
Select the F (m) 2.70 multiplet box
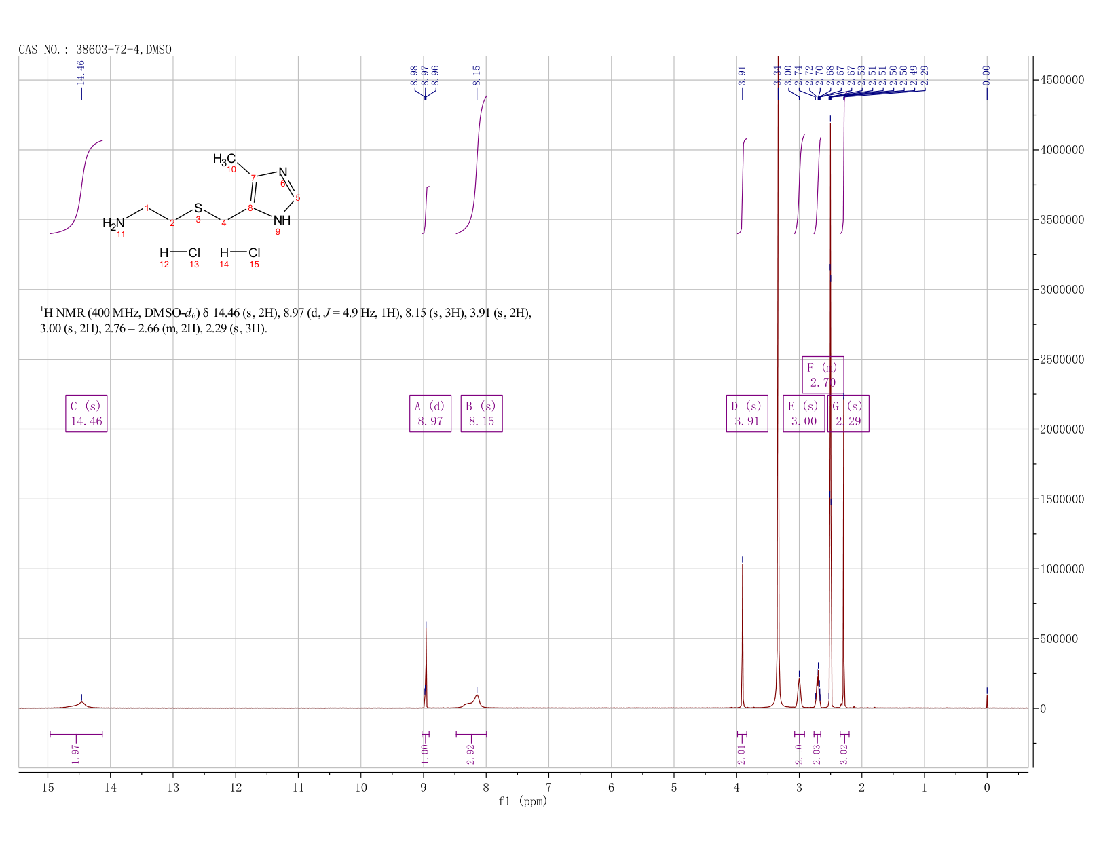click(x=823, y=374)
